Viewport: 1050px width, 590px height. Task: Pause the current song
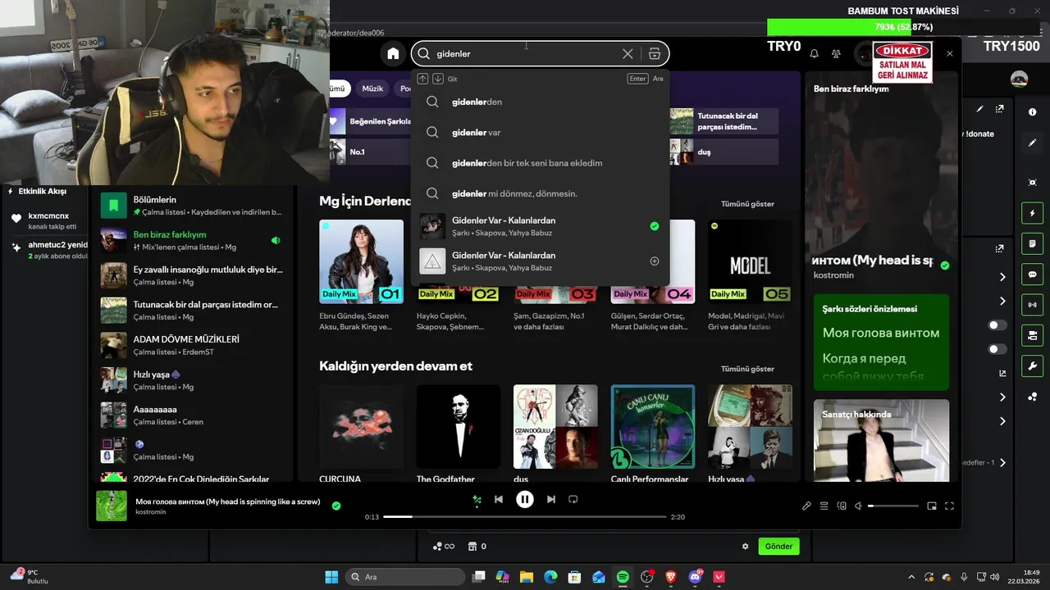point(525,499)
